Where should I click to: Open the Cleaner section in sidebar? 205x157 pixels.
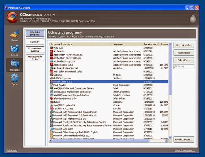14,36
